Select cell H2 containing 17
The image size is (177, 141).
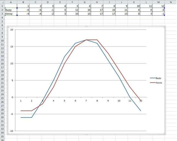[97, 10]
